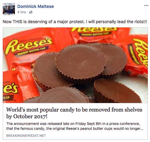Open Dominick Maltese's profile picture
This screenshot has height=142, width=150.
(9, 9)
